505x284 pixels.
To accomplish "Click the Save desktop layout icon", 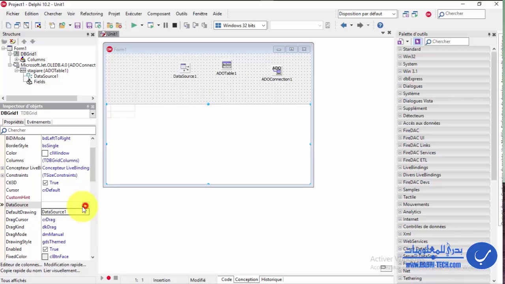I will 406,14.
